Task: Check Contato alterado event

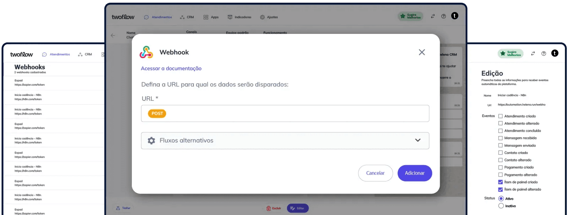Action: pyautogui.click(x=501, y=160)
